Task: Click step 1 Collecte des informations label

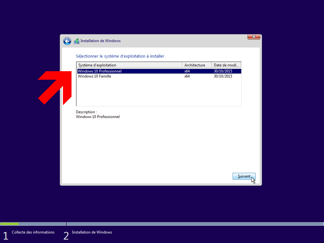Action: [x=33, y=232]
